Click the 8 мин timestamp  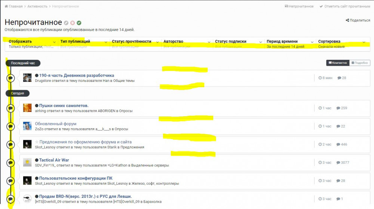click(x=325, y=78)
